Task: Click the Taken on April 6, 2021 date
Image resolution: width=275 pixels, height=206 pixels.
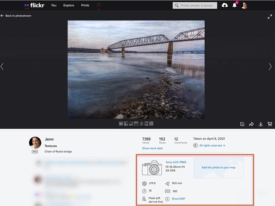Action: tap(209, 139)
